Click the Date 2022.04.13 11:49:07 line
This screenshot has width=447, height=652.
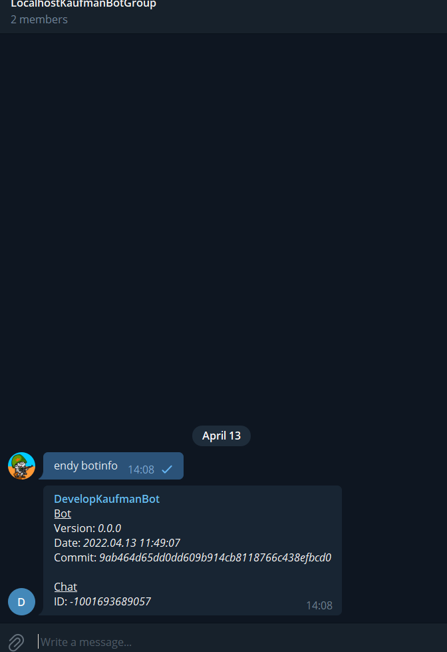(x=117, y=543)
